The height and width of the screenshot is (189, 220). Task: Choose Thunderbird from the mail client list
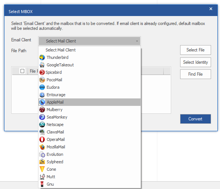click(89, 57)
